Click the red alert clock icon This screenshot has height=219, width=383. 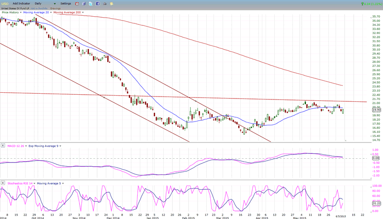tap(77, 3)
